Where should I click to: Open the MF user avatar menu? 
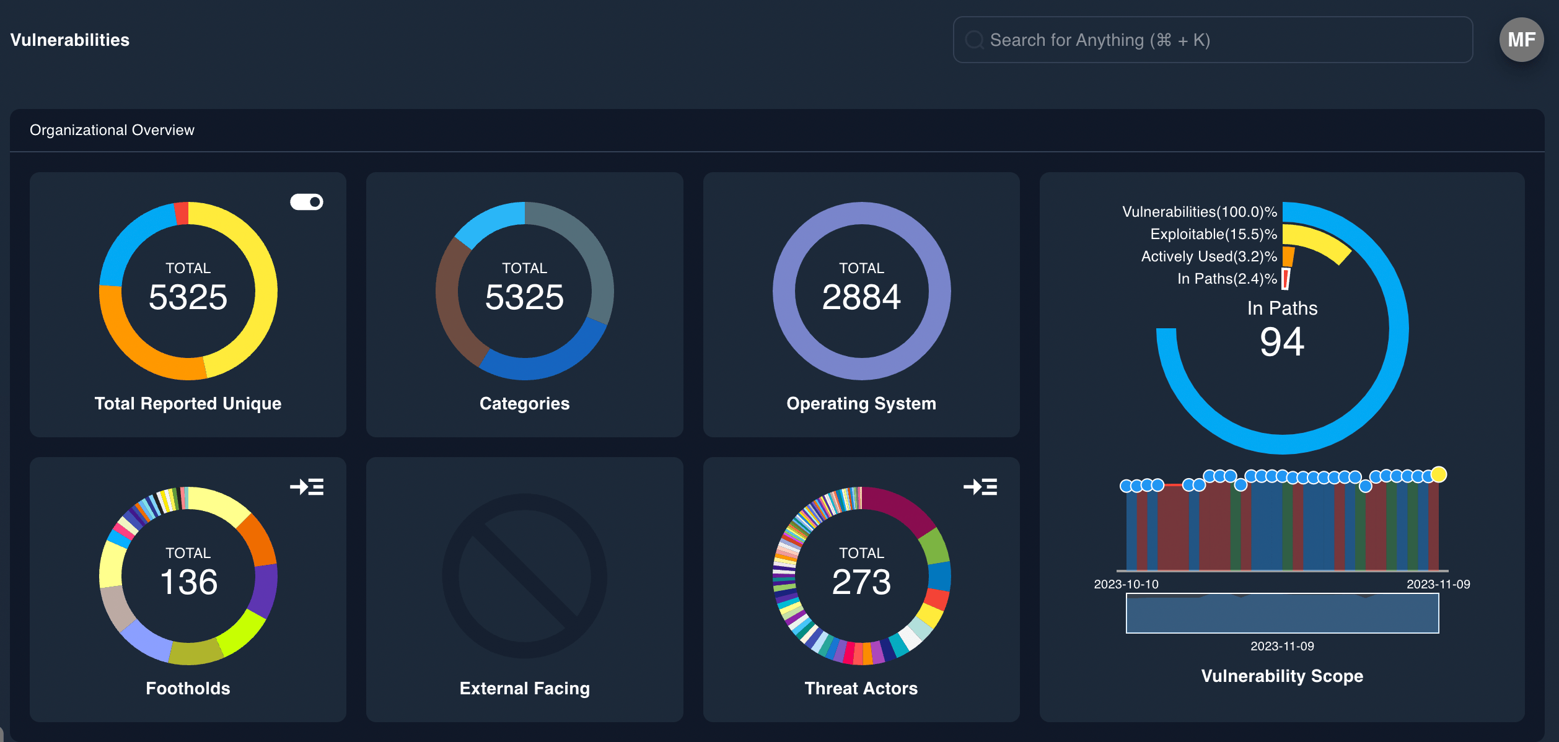pyautogui.click(x=1521, y=40)
